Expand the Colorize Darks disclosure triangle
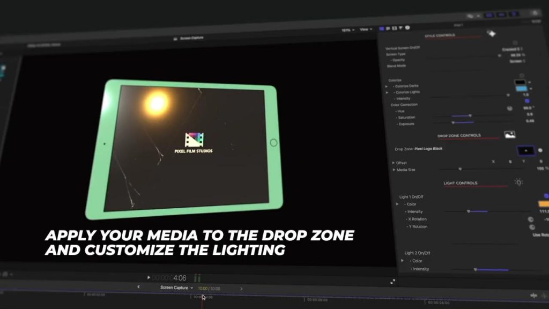The height and width of the screenshot is (309, 549). pyautogui.click(x=387, y=86)
